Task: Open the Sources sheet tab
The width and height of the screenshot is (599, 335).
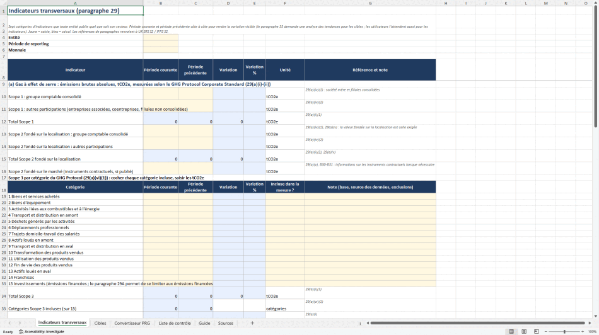Action: point(225,323)
